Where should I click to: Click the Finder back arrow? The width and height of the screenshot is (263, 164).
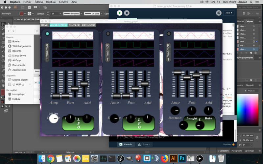tap(9, 31)
